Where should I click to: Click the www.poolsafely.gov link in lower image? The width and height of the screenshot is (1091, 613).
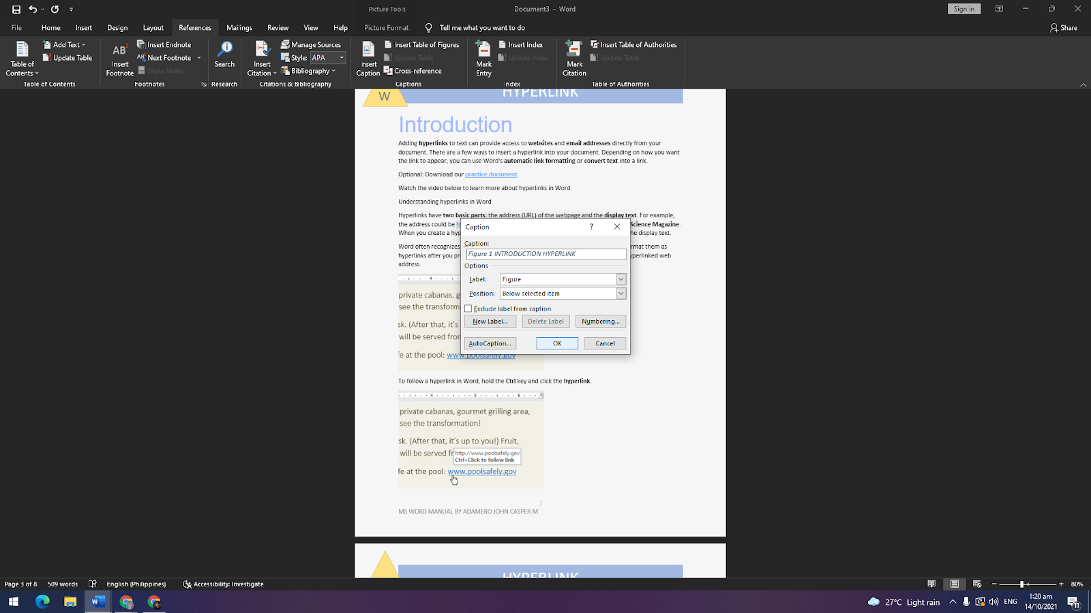click(x=482, y=471)
